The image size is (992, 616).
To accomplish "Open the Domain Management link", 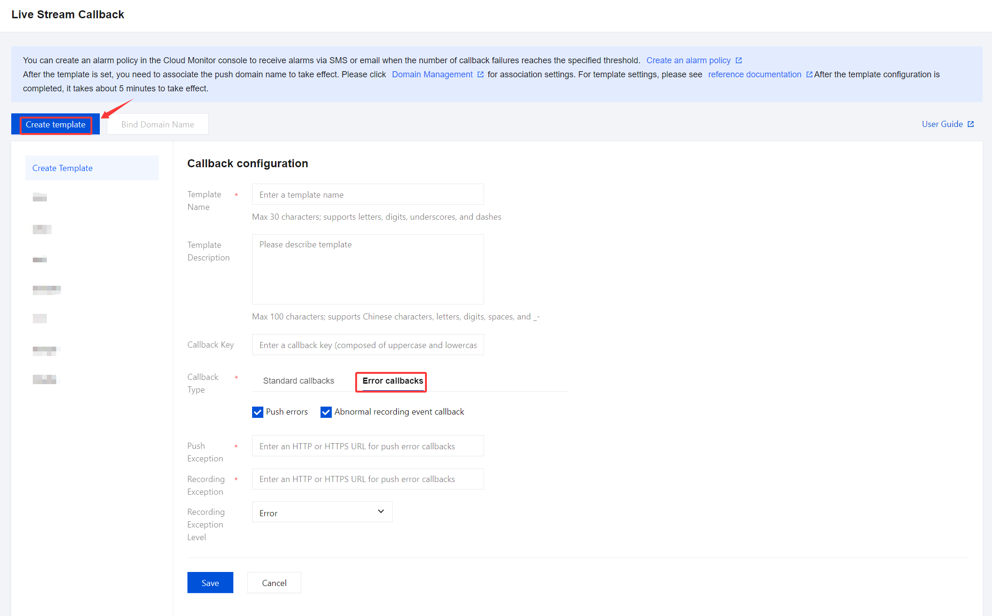I will (432, 74).
